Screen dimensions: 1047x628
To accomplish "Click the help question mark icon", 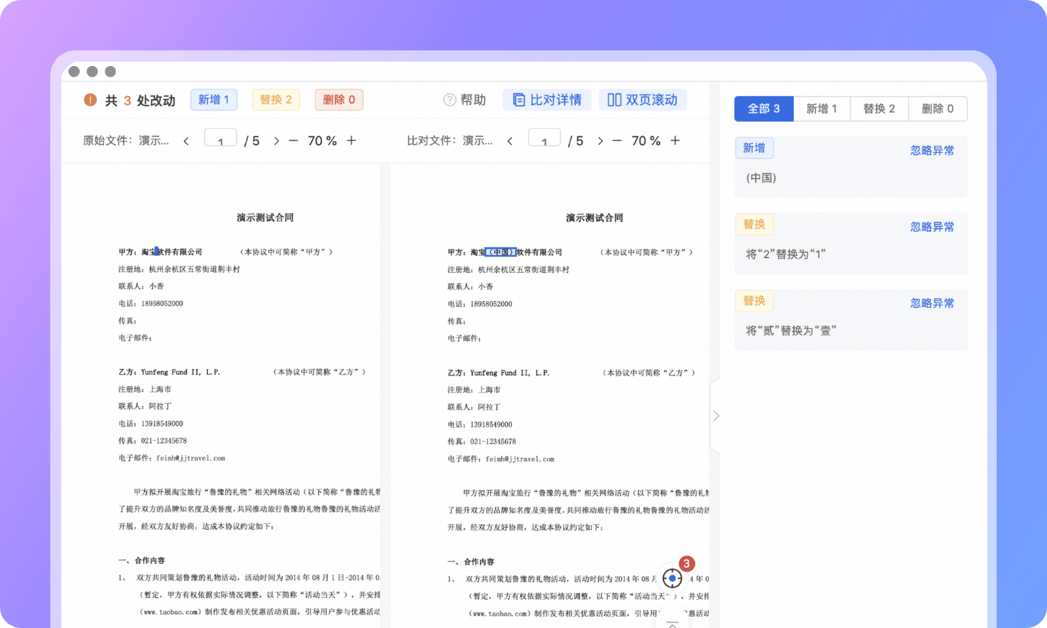I will (450, 100).
